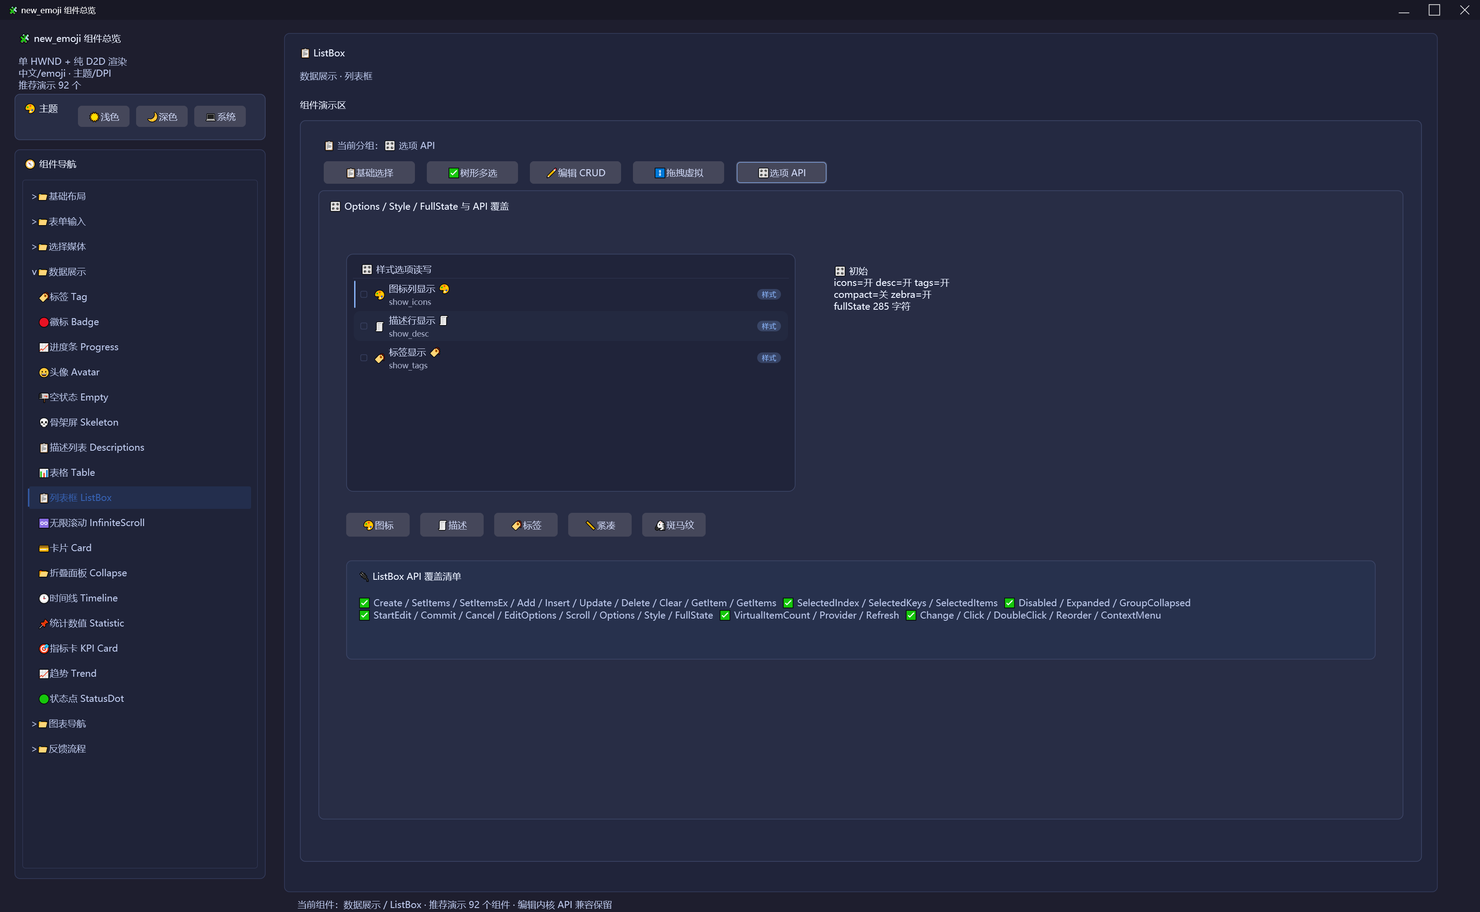
Task: Click 样式 badge on 图标列显示 row
Action: tap(769, 294)
